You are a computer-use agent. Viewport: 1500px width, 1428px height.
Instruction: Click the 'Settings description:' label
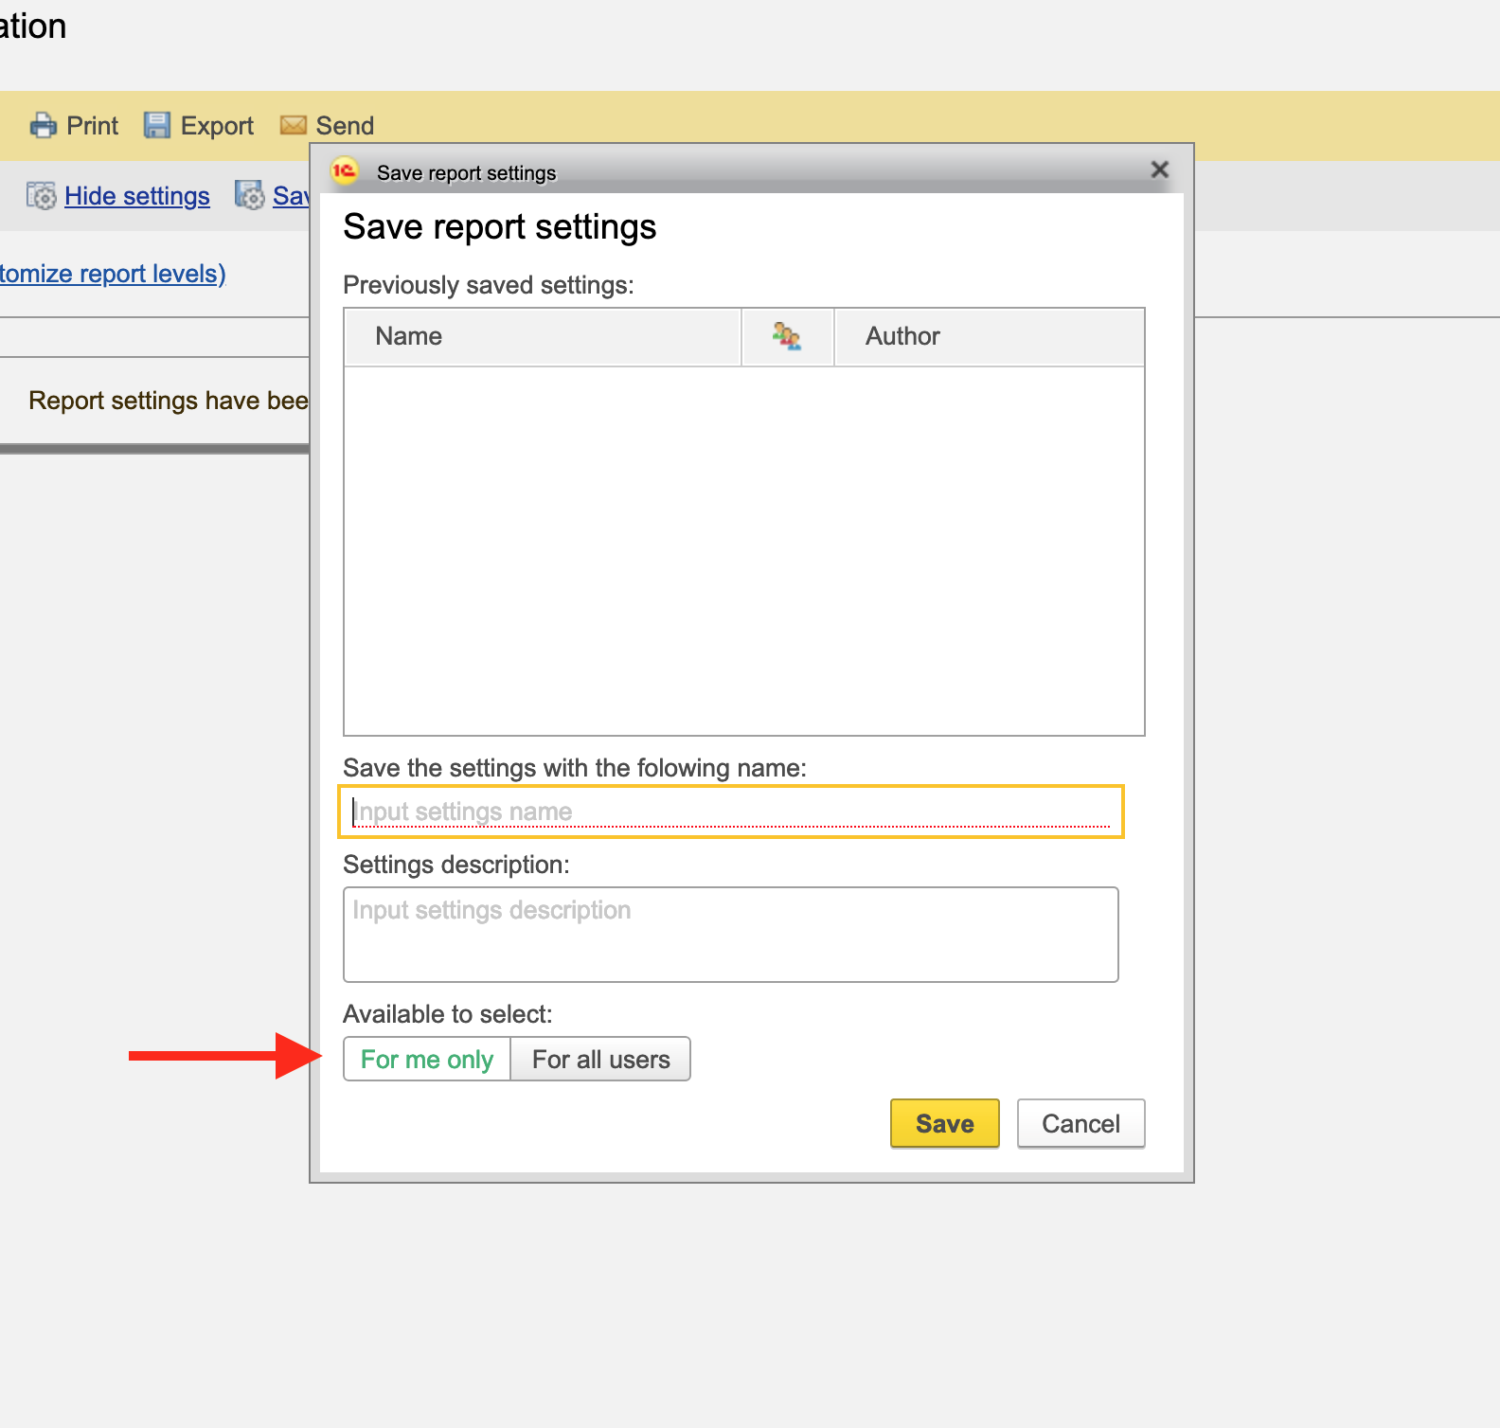pos(456,865)
